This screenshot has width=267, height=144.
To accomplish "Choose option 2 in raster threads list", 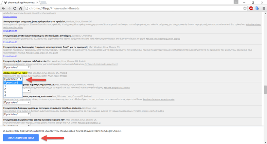I will tap(13, 89).
